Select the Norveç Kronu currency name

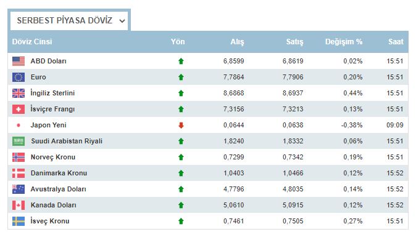pyautogui.click(x=52, y=157)
